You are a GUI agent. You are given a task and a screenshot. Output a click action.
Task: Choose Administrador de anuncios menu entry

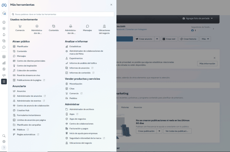[x=29, y=96]
